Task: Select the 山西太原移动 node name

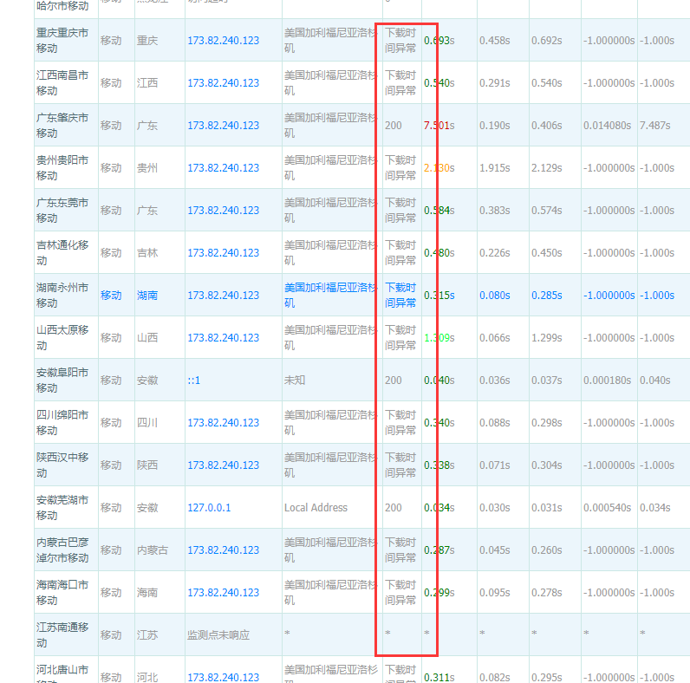Action: click(62, 338)
